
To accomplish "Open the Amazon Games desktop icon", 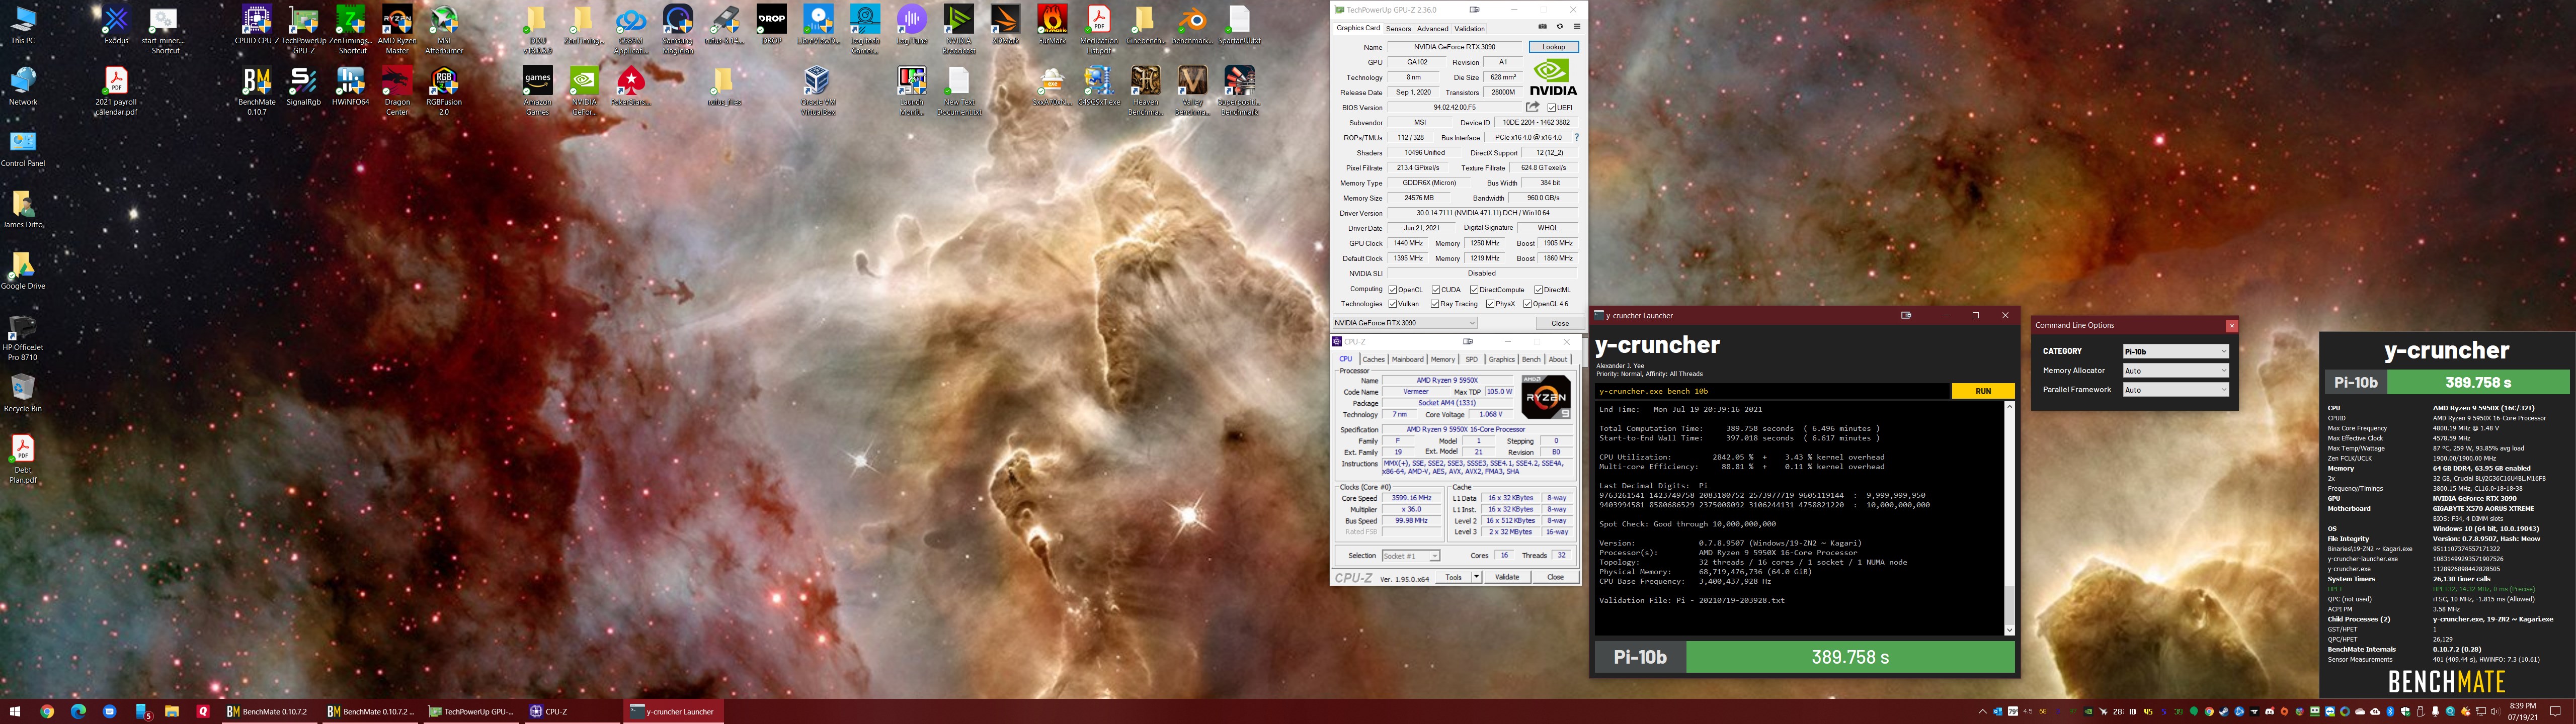I will (x=538, y=91).
